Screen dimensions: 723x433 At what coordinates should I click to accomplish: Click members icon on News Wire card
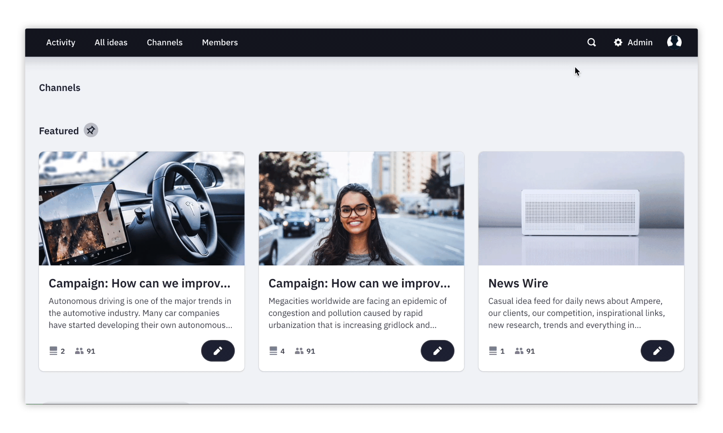[x=519, y=351]
